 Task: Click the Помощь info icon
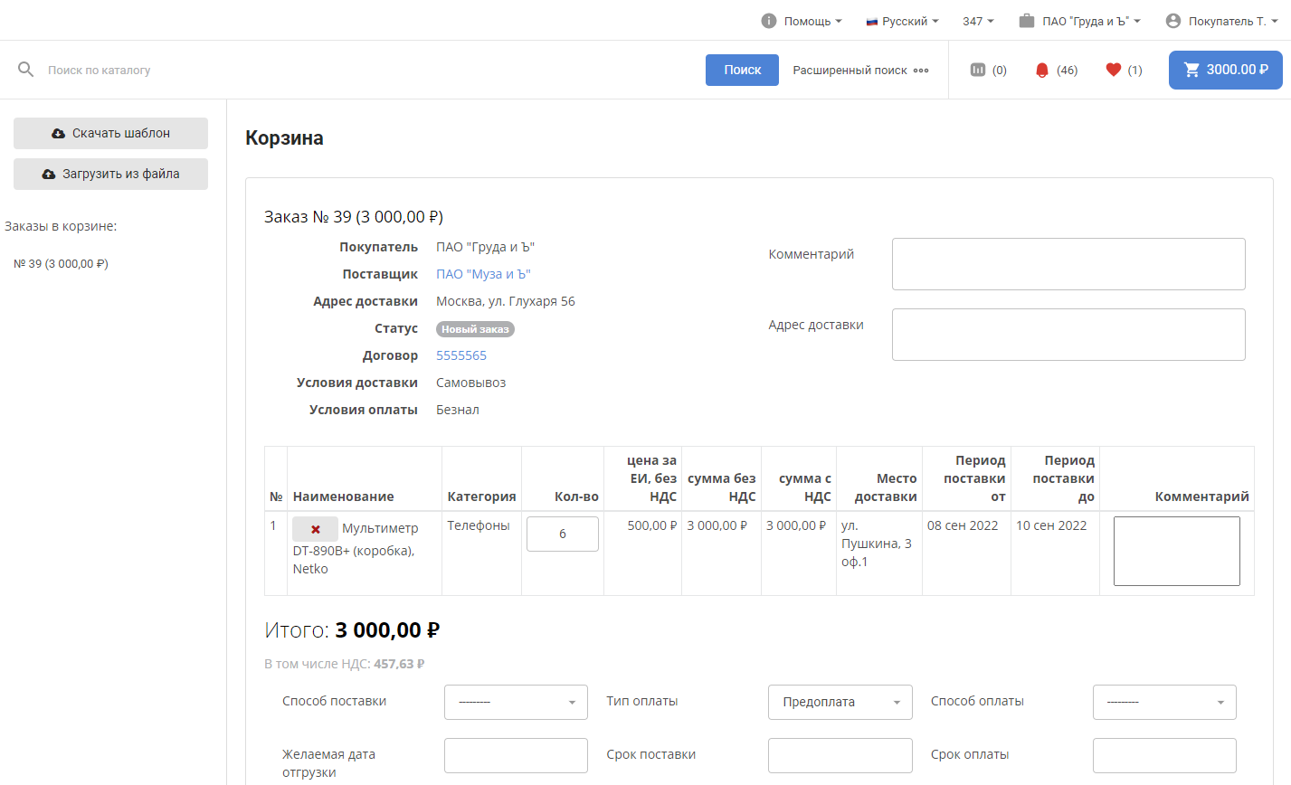769,21
